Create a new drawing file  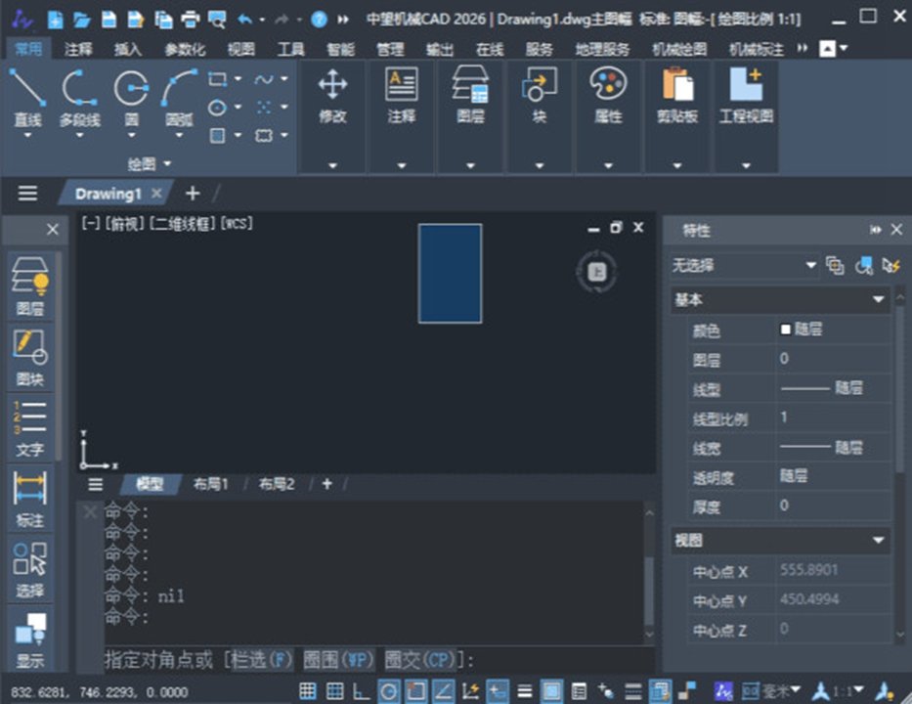click(56, 20)
